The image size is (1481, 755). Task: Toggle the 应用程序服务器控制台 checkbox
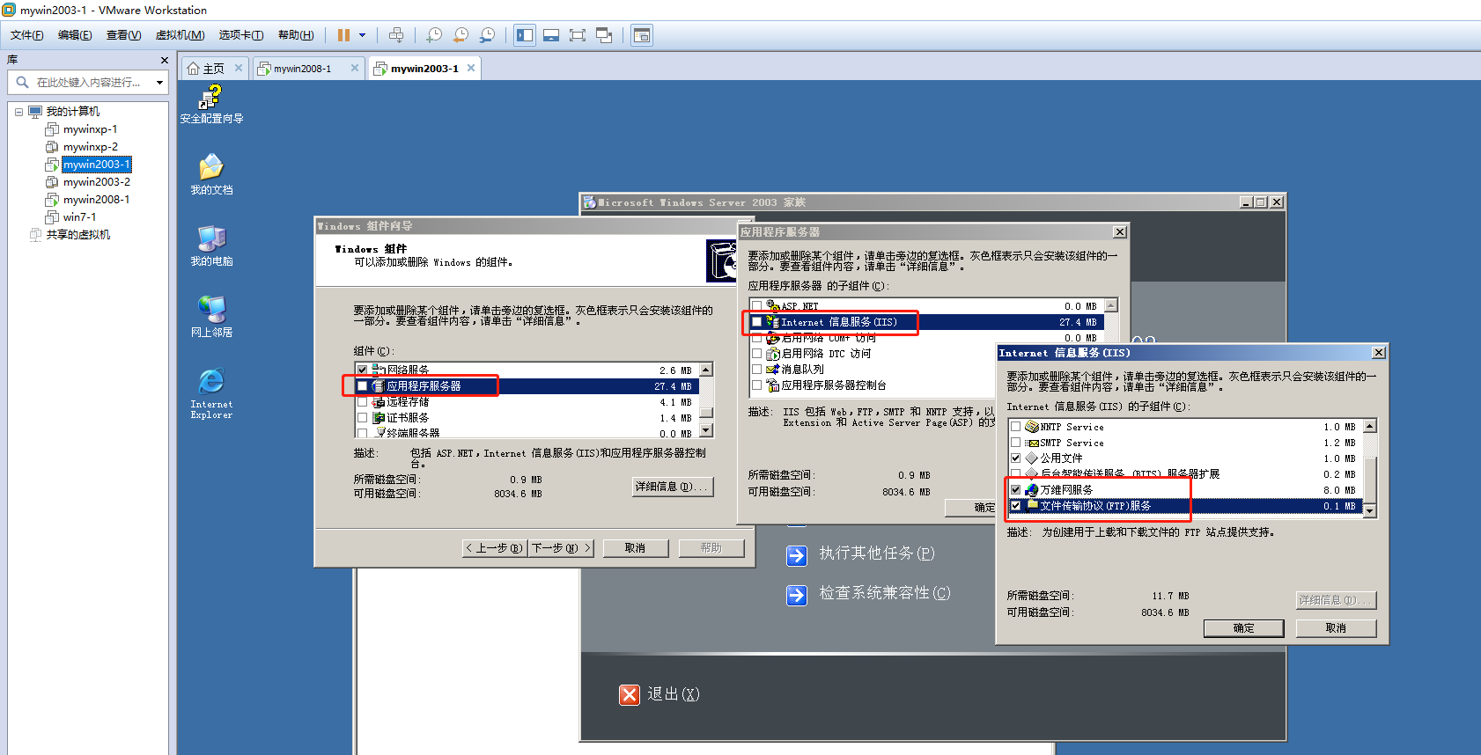[x=756, y=385]
